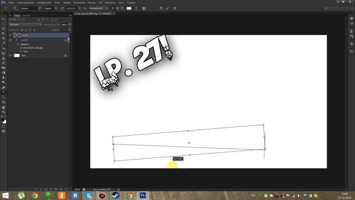355x200 pixels.
Task: Select the Blur tool
Action: [3, 78]
